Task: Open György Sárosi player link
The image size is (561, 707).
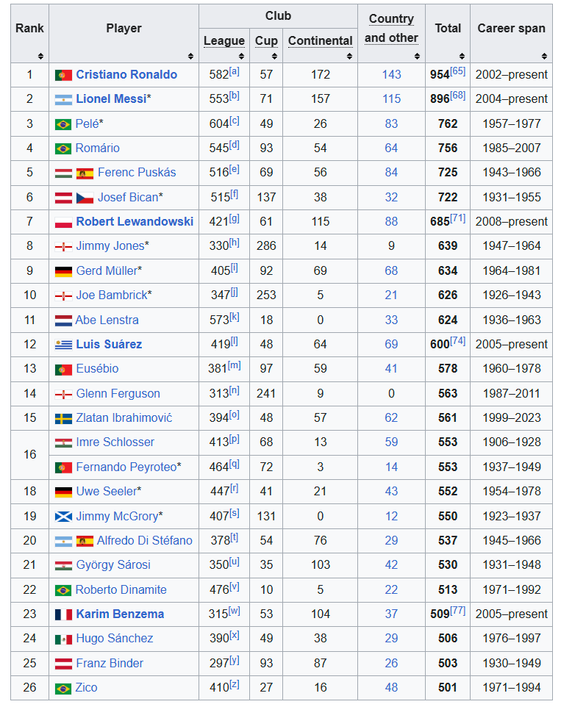Action: click(113, 565)
